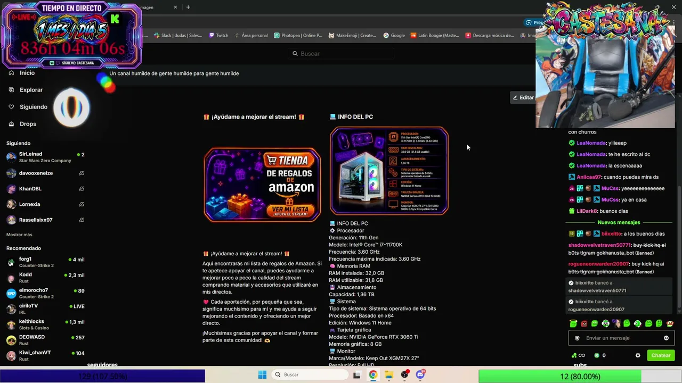
Task: Open the Google bookmark
Action: click(394, 36)
